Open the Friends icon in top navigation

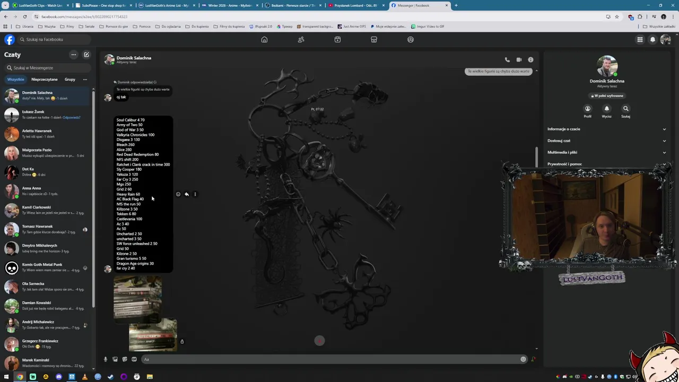pyautogui.click(x=301, y=40)
